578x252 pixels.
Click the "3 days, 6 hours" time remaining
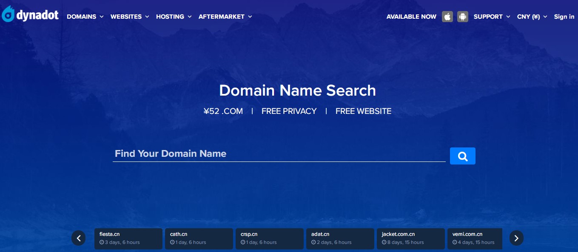point(120,242)
